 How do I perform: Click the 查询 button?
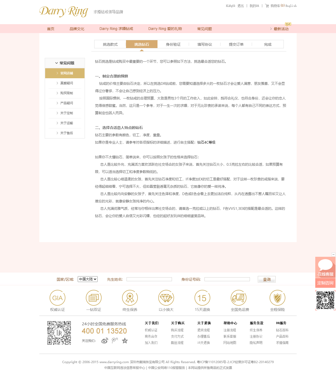point(266,279)
